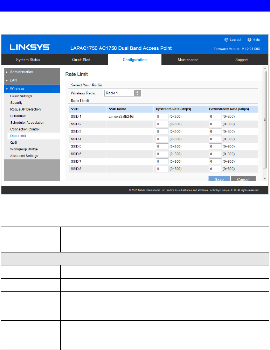The height and width of the screenshot is (350, 270).
Task: Click the scrollbar down arrow
Action: 265,179
